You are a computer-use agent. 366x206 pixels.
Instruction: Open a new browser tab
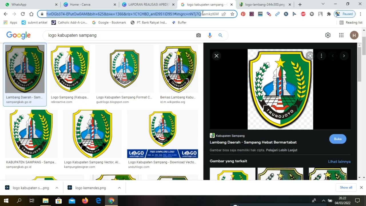300,5
